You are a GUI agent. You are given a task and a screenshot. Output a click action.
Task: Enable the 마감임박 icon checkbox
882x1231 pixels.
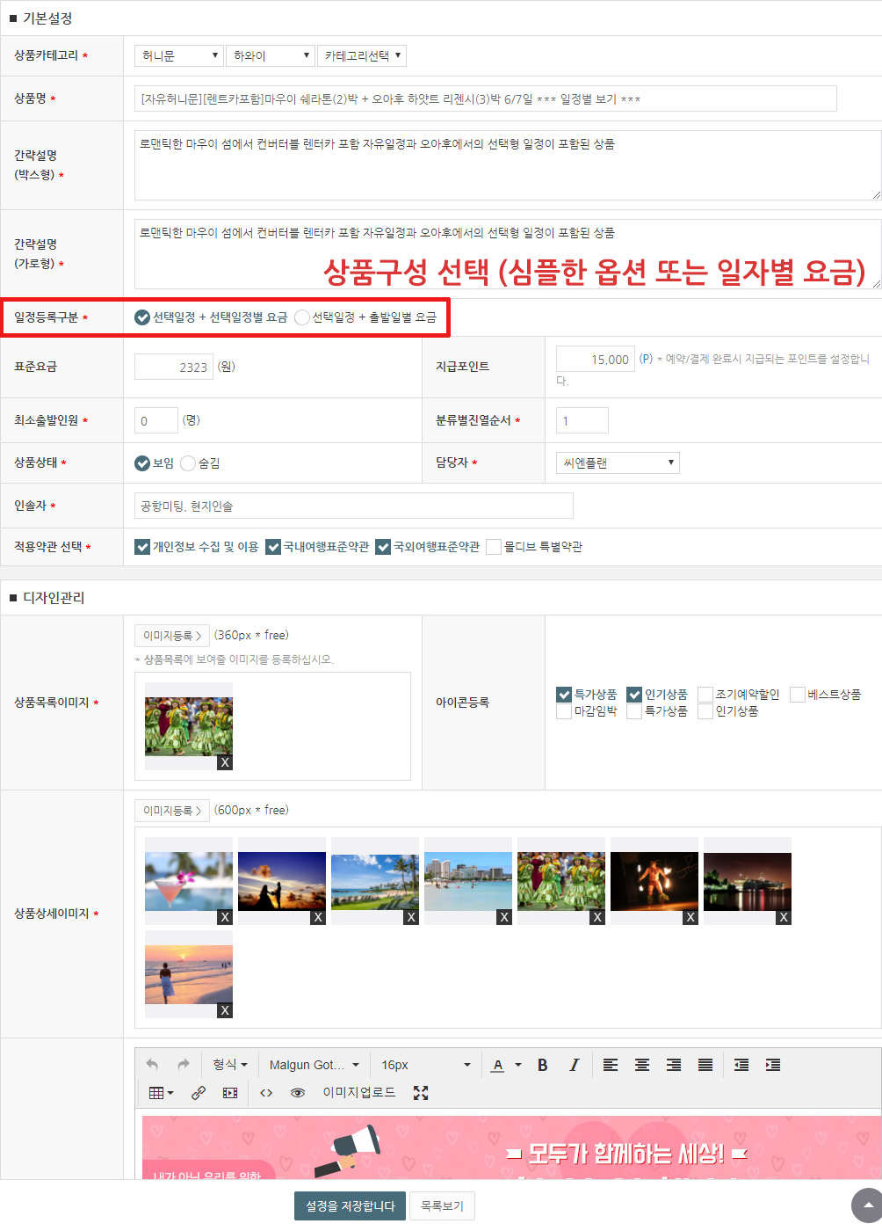pos(564,711)
